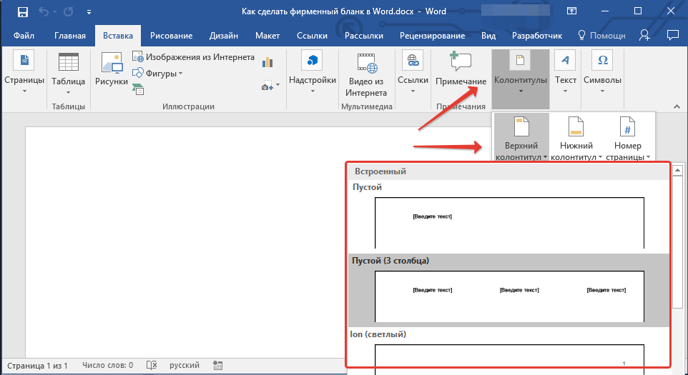Choose the Пустой header preview
The image size is (688, 375).
coord(509,221)
